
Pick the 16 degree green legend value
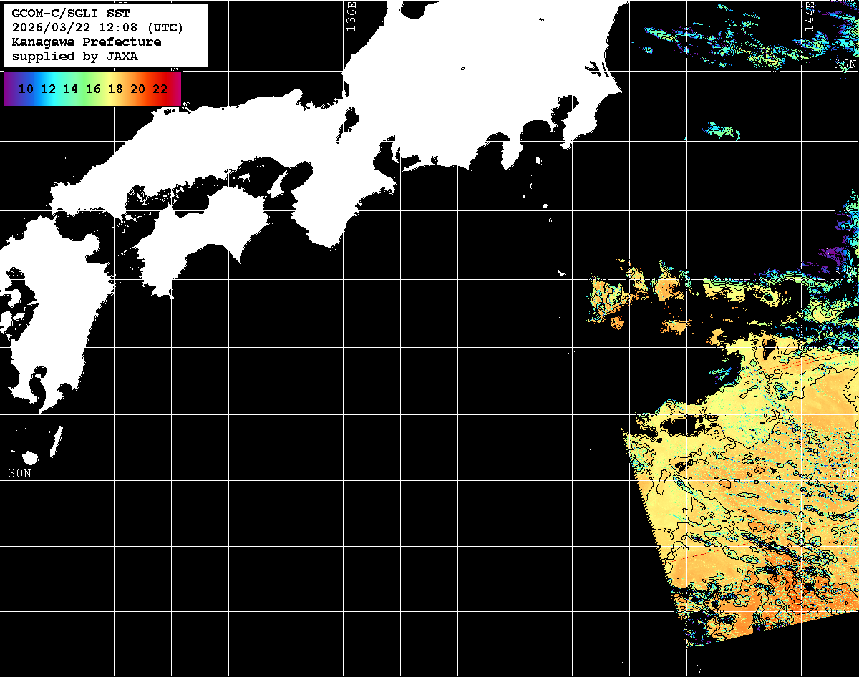(93, 89)
